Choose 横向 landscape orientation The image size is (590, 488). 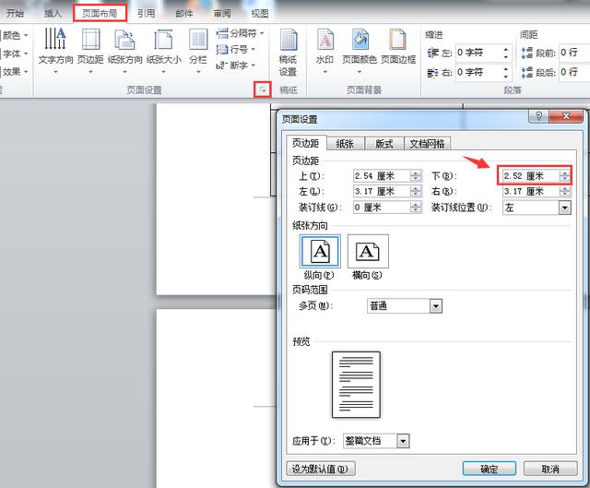pyautogui.click(x=368, y=256)
